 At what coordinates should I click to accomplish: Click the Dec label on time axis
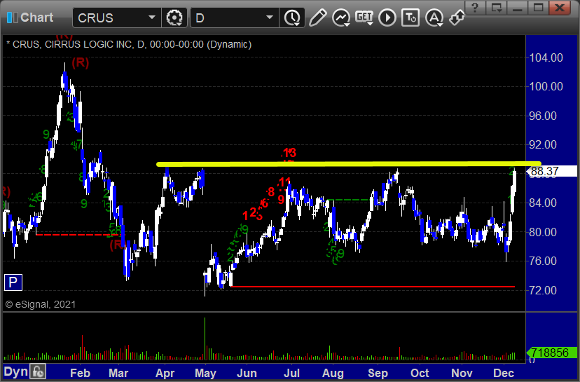coord(504,373)
